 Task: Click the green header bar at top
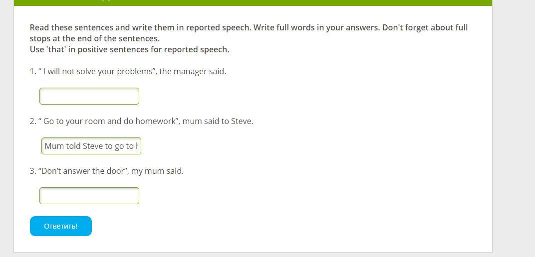(253, 2)
